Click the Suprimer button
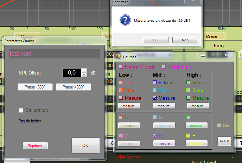Viewport: 242px width, 163px height. coord(35,146)
